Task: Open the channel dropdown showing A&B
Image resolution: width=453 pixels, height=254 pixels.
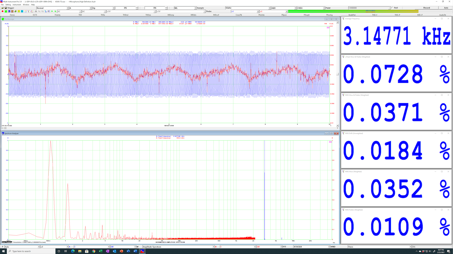Action: [x=284, y=8]
